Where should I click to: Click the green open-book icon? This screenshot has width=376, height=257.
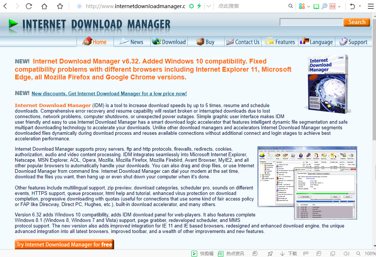coord(316,6)
